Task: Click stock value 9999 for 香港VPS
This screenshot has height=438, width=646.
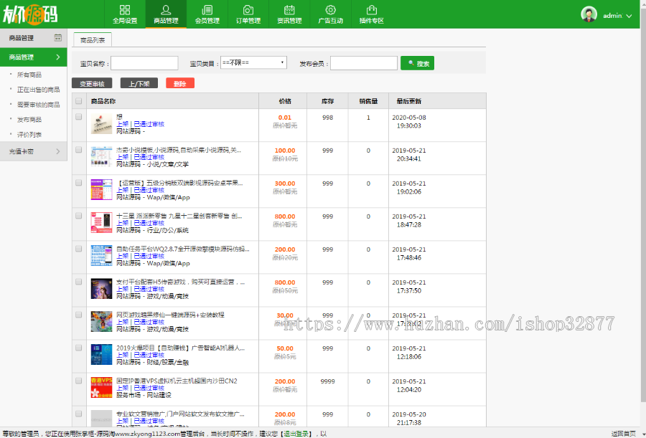Action: click(x=327, y=381)
